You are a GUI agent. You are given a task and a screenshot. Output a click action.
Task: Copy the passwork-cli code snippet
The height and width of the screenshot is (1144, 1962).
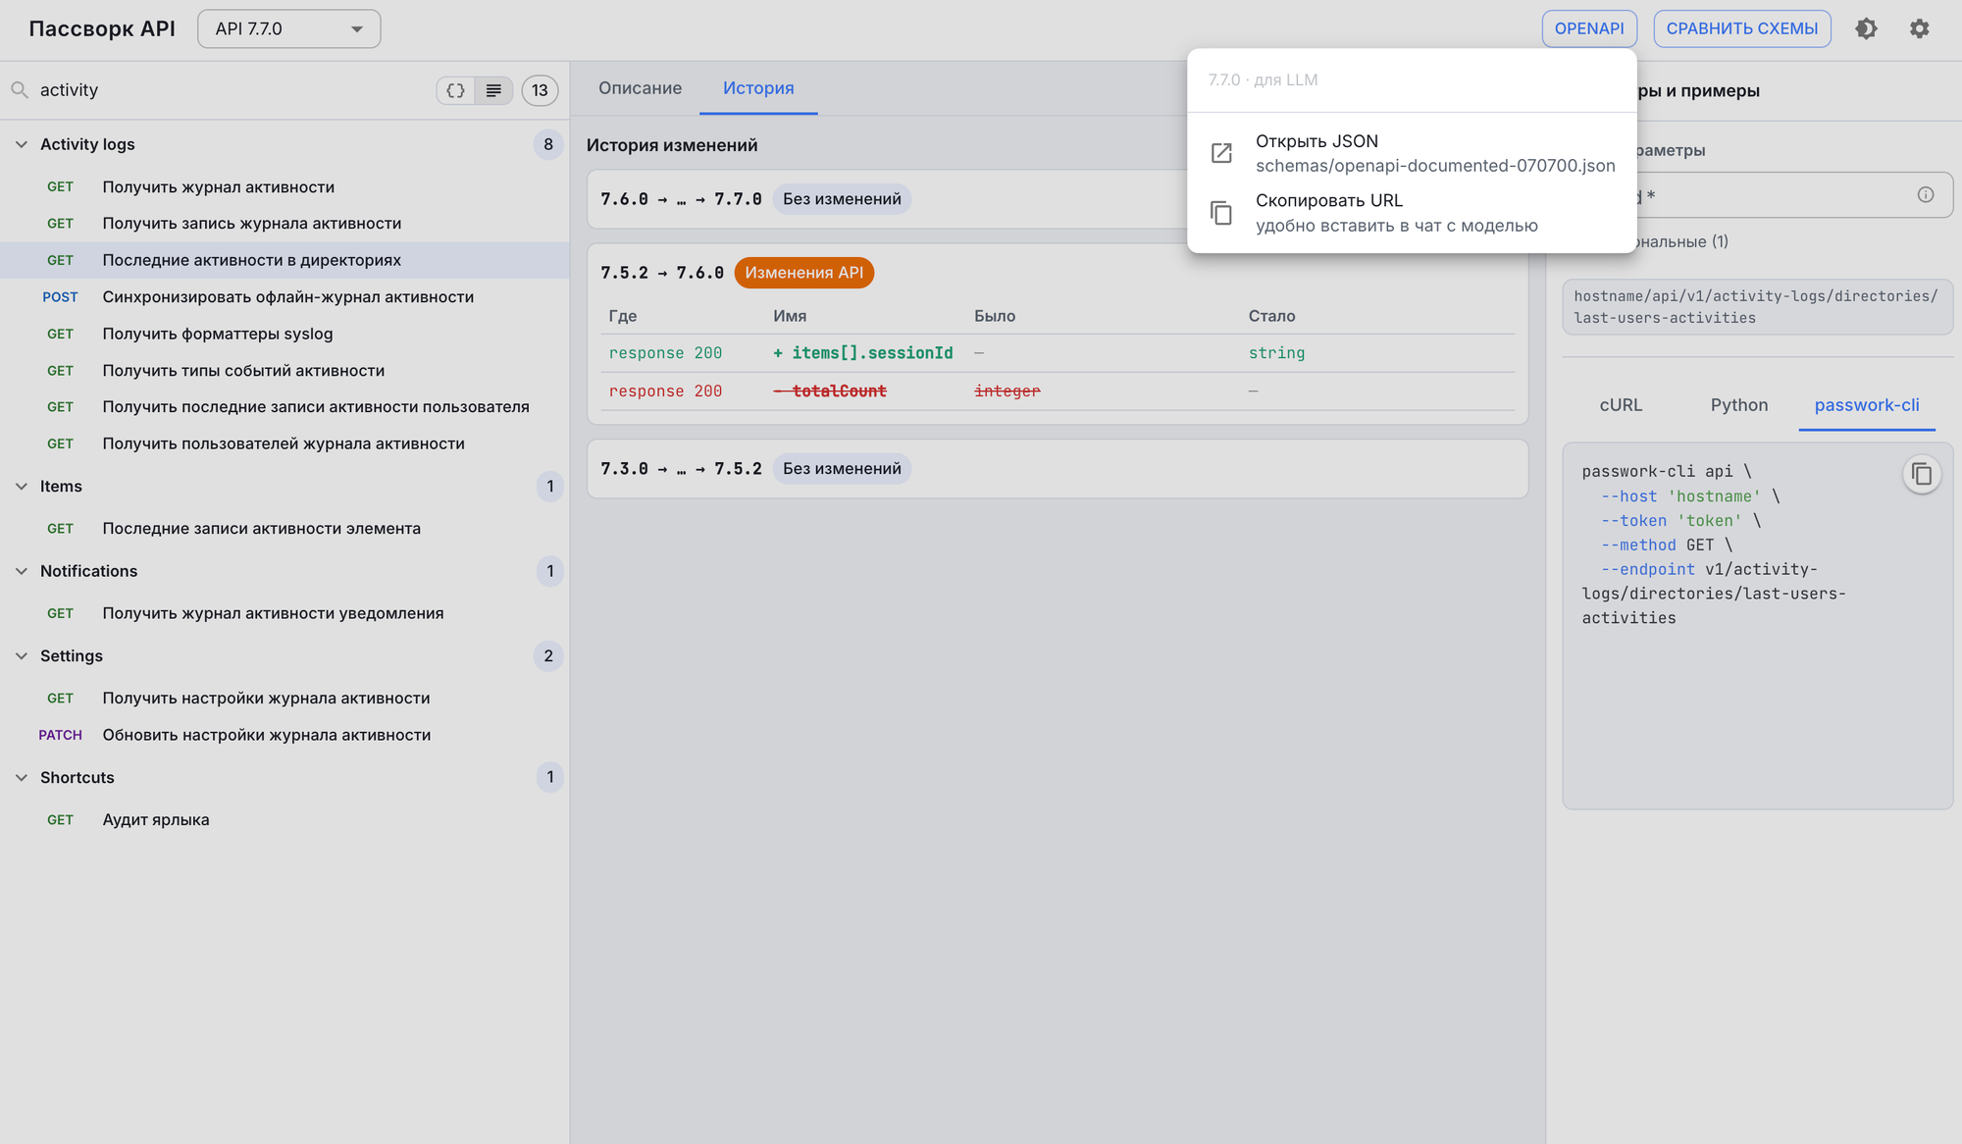coord(1922,475)
